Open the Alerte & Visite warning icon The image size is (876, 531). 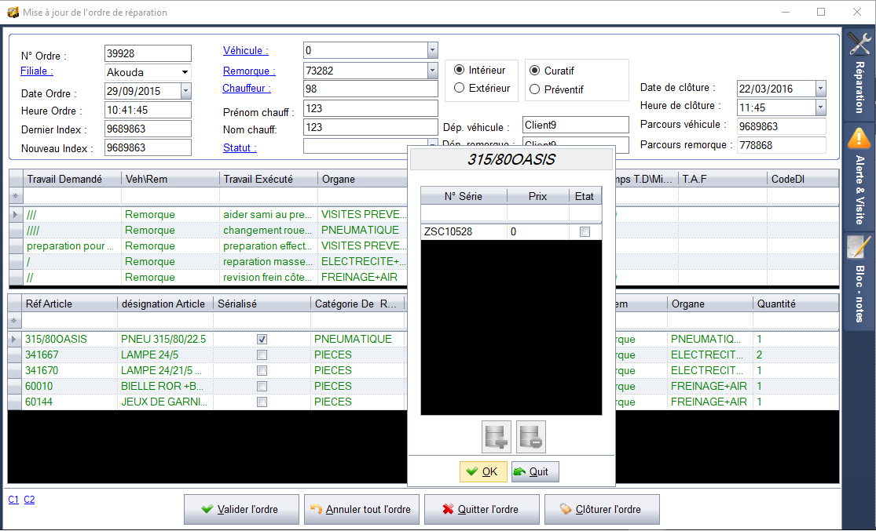(x=860, y=139)
